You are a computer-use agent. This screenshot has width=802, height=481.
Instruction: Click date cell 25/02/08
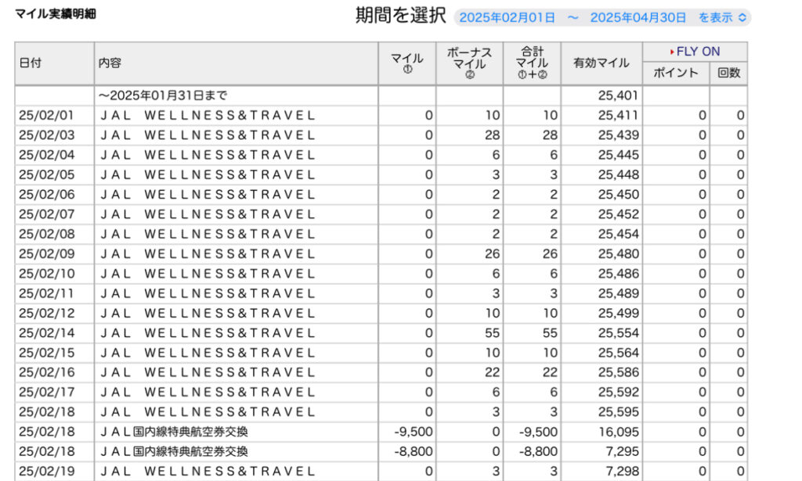46,234
